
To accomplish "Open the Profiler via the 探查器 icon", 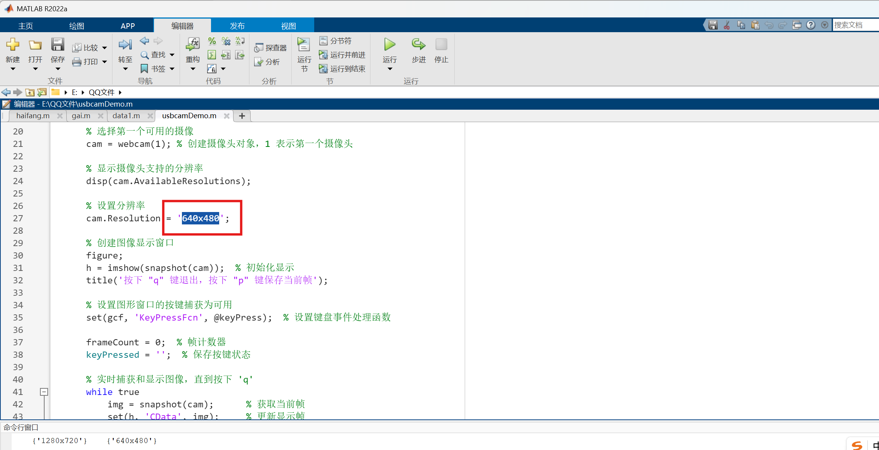I will pyautogui.click(x=270, y=47).
